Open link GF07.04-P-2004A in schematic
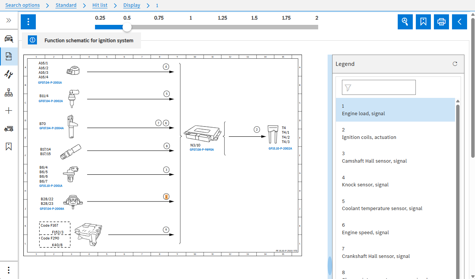The image size is (475, 279). 52,128
